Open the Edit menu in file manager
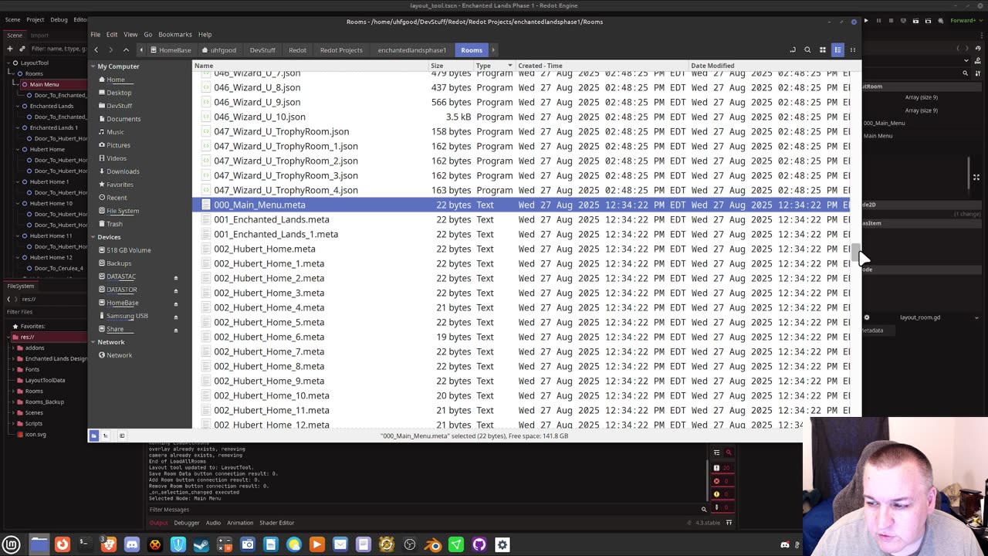This screenshot has width=988, height=556. tap(112, 34)
